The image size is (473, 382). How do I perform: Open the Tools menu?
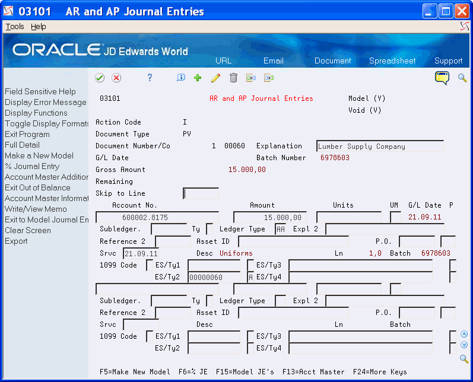click(15, 27)
